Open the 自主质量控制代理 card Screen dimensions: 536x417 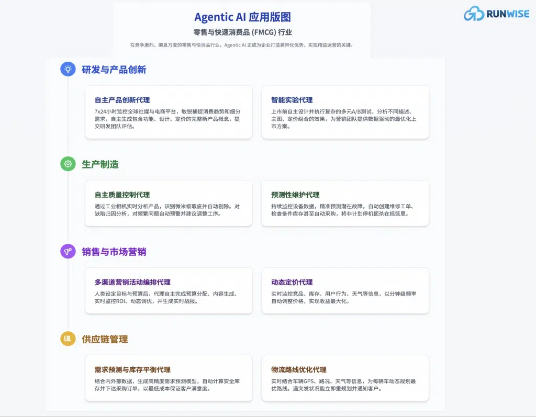tap(169, 204)
